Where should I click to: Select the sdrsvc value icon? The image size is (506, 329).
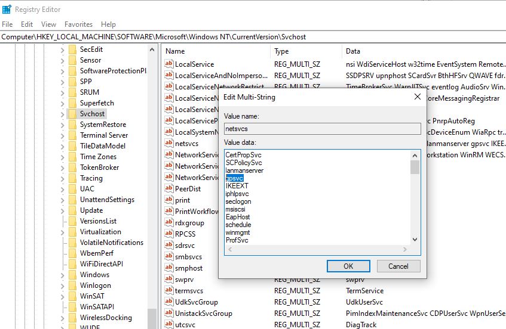coord(169,245)
